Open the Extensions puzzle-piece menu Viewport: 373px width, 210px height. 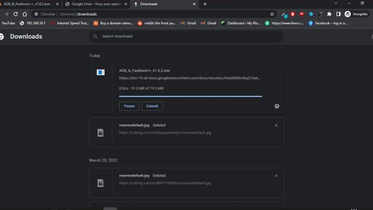(329, 14)
